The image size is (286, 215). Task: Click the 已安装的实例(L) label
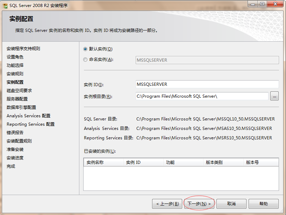100,151
